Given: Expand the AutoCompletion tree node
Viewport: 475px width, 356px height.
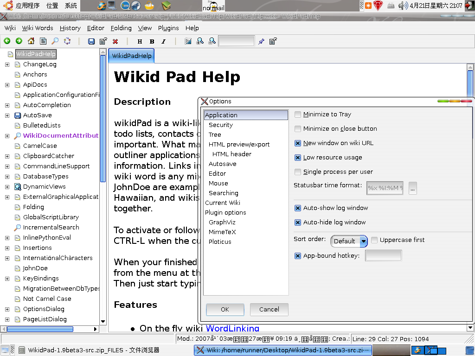Looking at the screenshot, I should (x=7, y=105).
